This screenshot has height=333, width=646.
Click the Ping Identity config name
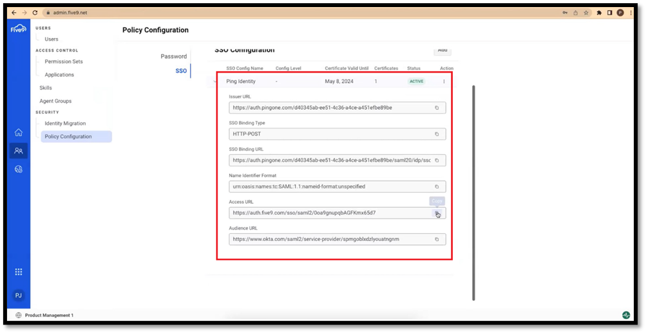(x=241, y=82)
